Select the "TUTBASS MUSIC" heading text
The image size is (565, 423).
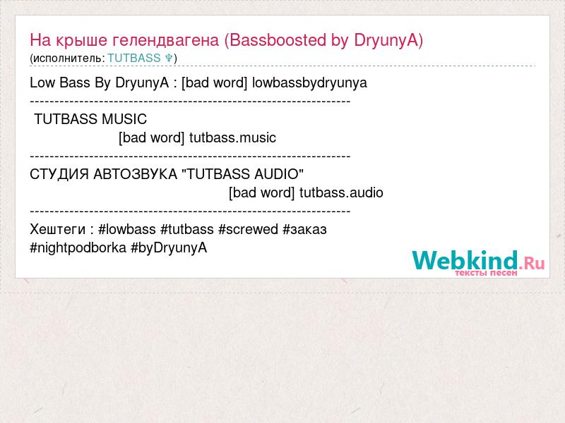[x=90, y=119]
